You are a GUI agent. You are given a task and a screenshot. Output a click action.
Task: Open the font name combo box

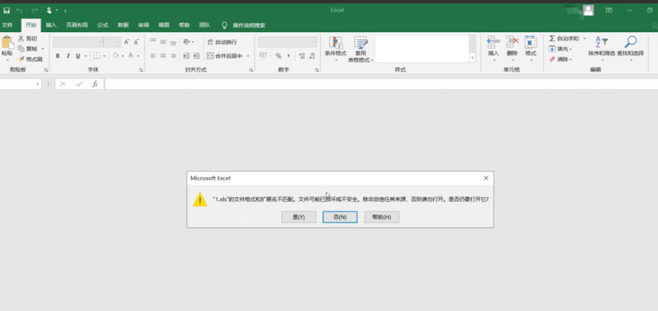coord(78,42)
